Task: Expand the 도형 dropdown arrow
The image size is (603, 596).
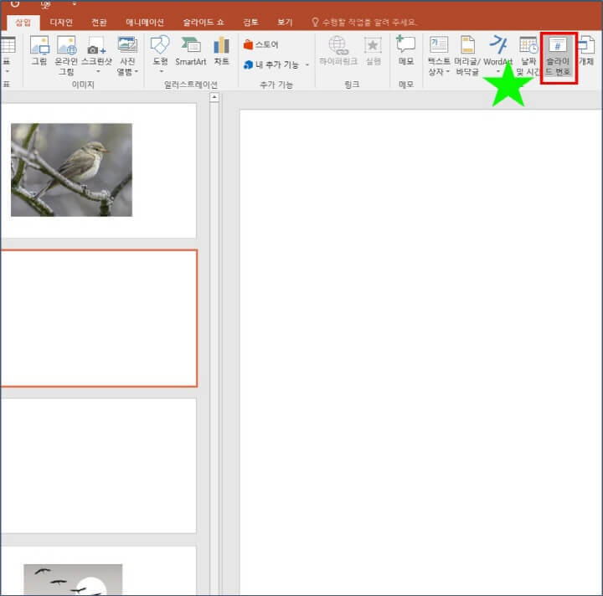Action: pyautogui.click(x=161, y=71)
